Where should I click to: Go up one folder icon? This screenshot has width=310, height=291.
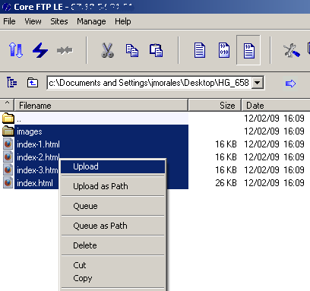pyautogui.click(x=33, y=83)
